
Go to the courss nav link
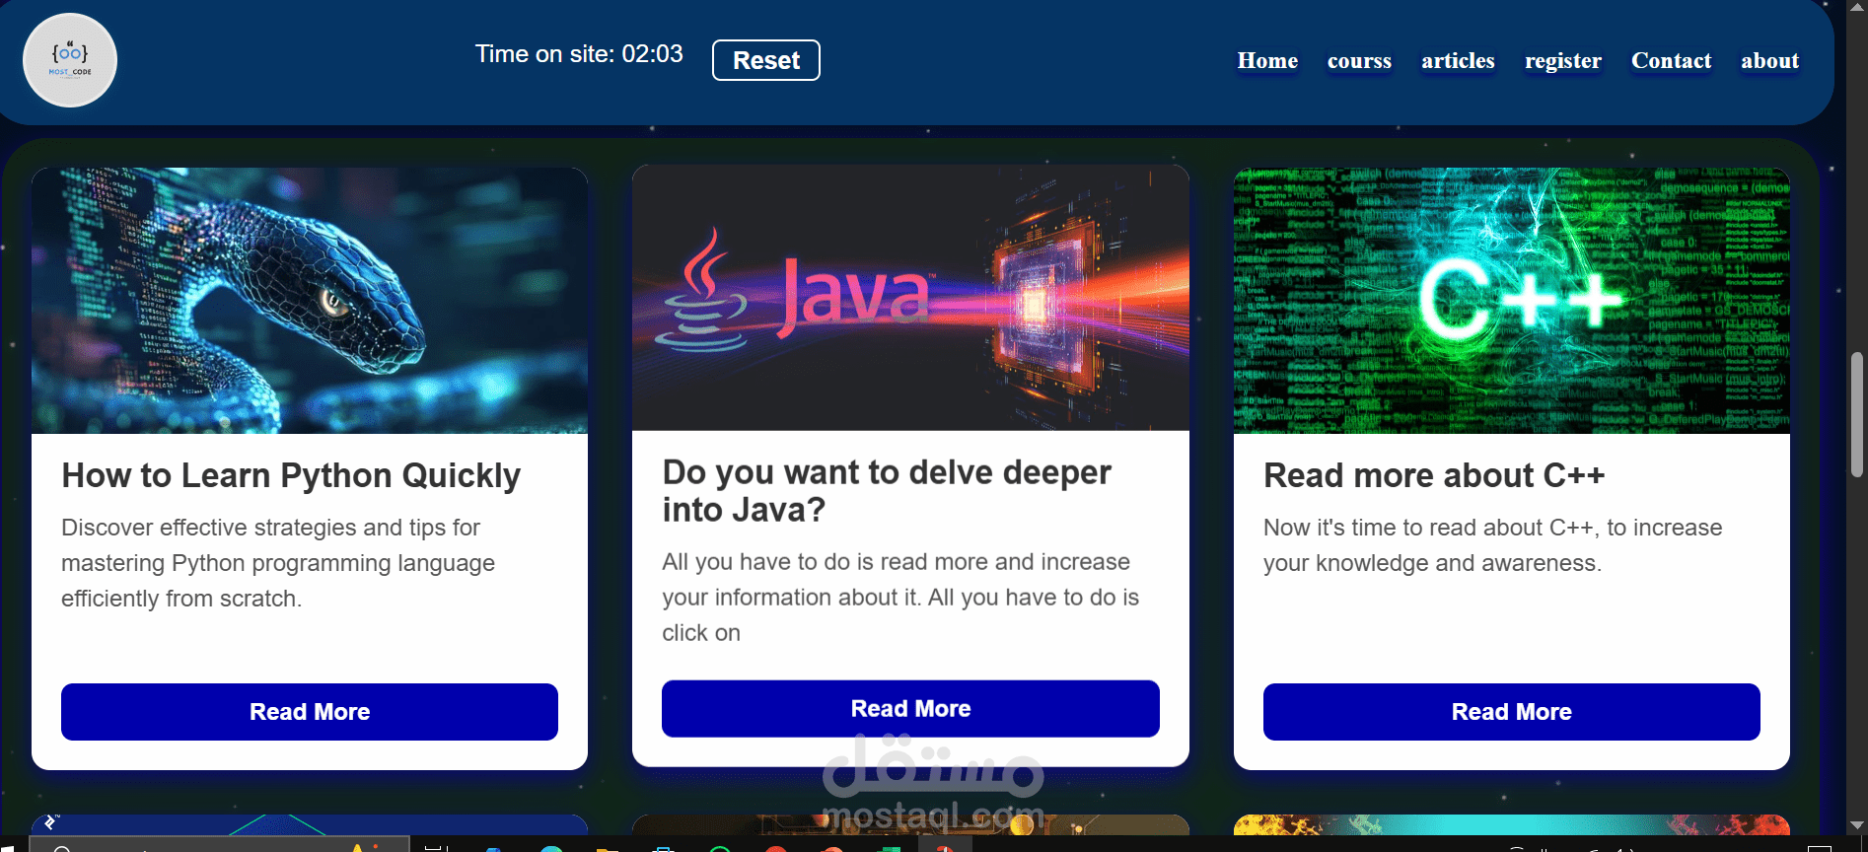tap(1359, 61)
